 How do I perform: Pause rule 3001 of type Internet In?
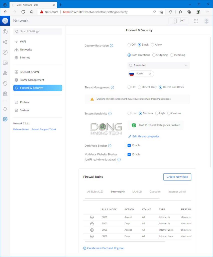(92, 217)
